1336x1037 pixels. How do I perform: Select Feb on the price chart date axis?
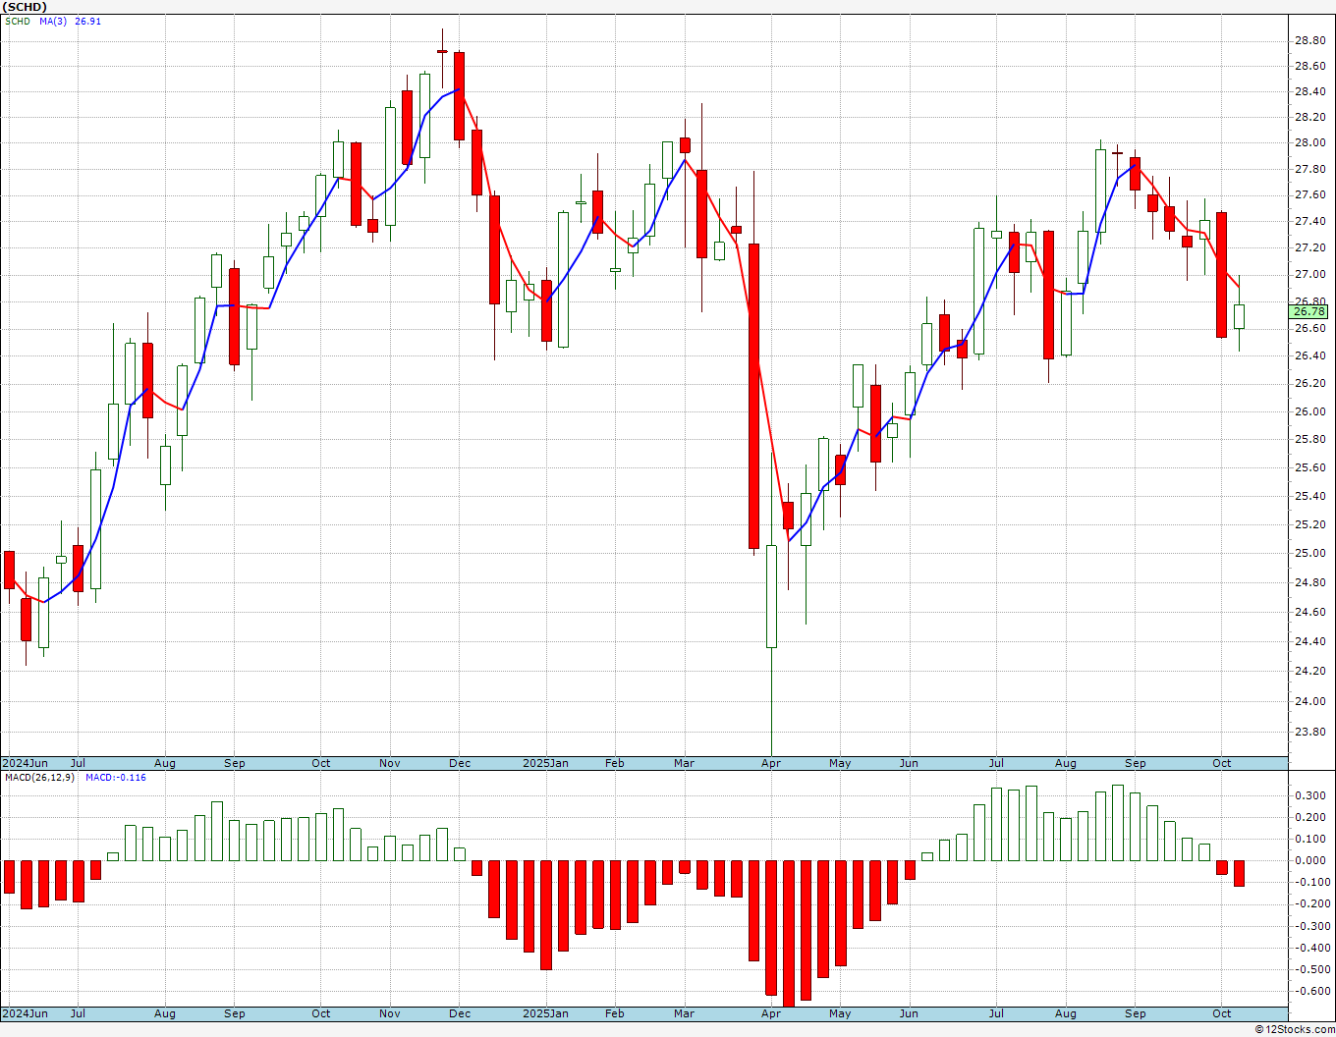615,763
